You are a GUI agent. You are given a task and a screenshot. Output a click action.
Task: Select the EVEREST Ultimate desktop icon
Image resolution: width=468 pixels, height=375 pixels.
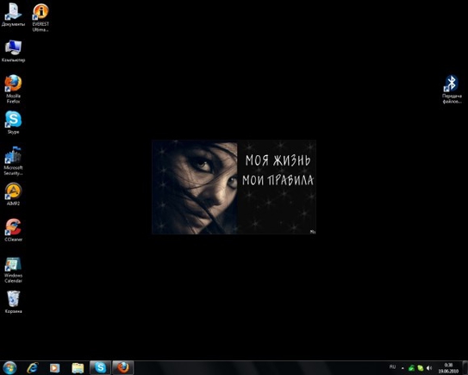pyautogui.click(x=41, y=17)
